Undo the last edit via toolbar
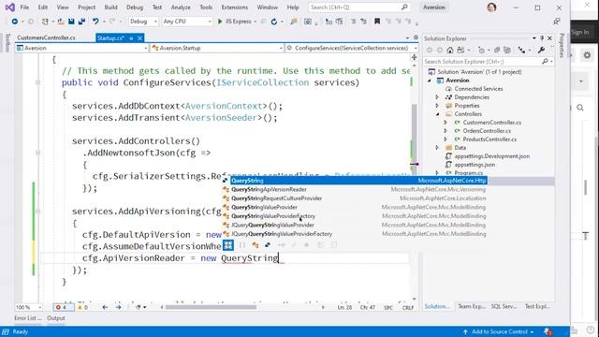599x337 pixels. [95, 22]
